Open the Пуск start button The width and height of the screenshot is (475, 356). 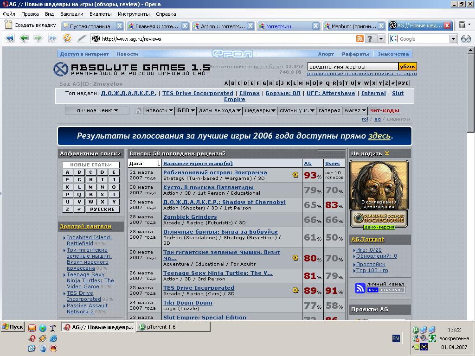point(13,327)
